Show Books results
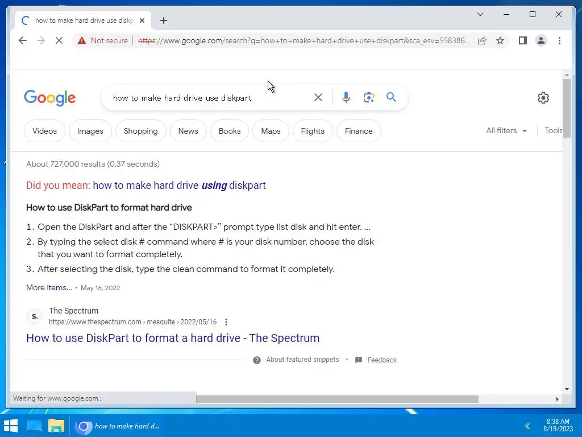 tap(230, 131)
